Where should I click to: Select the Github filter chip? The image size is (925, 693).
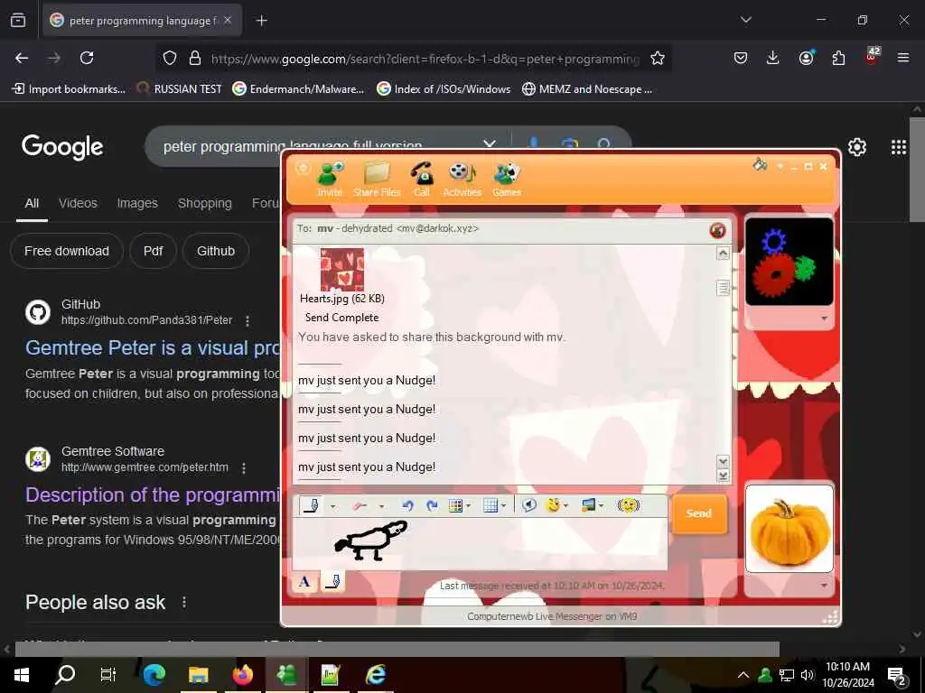point(216,251)
